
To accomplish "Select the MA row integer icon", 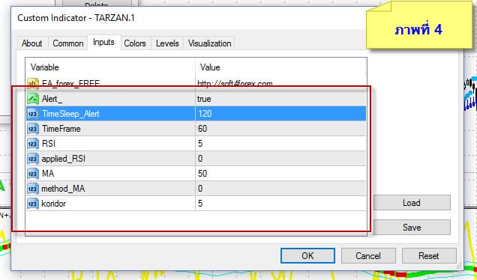I will [x=33, y=174].
